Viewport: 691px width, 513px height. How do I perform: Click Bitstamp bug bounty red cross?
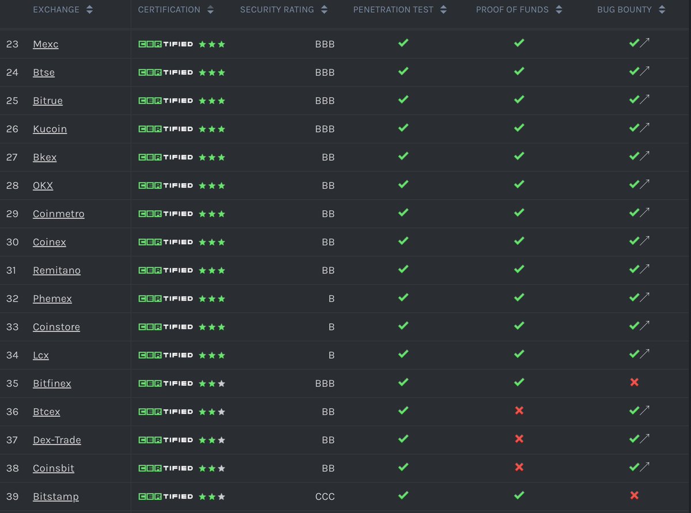pyautogui.click(x=634, y=495)
